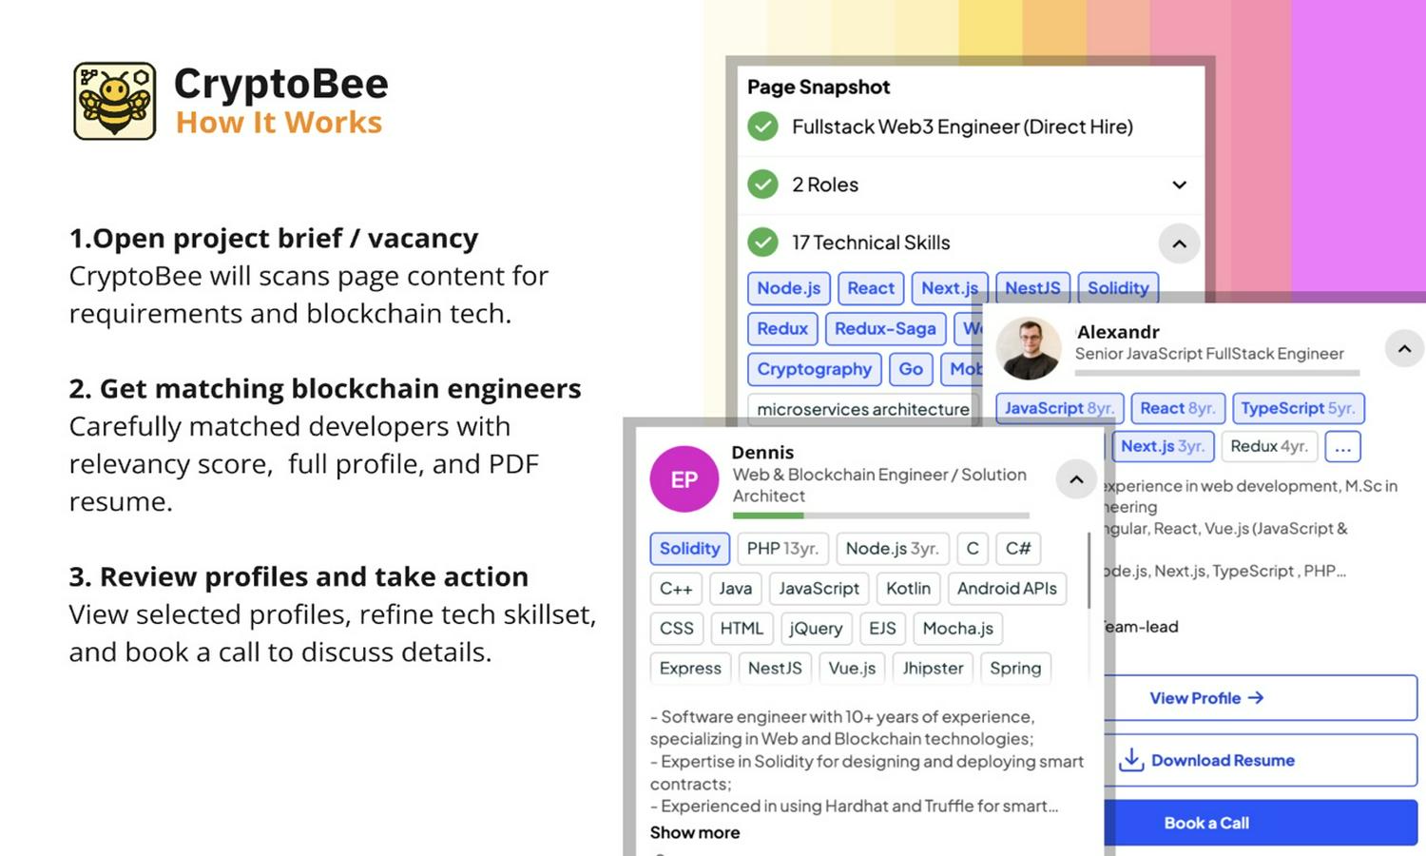The width and height of the screenshot is (1426, 856).
Task: Select the EJS chip
Action: click(882, 629)
